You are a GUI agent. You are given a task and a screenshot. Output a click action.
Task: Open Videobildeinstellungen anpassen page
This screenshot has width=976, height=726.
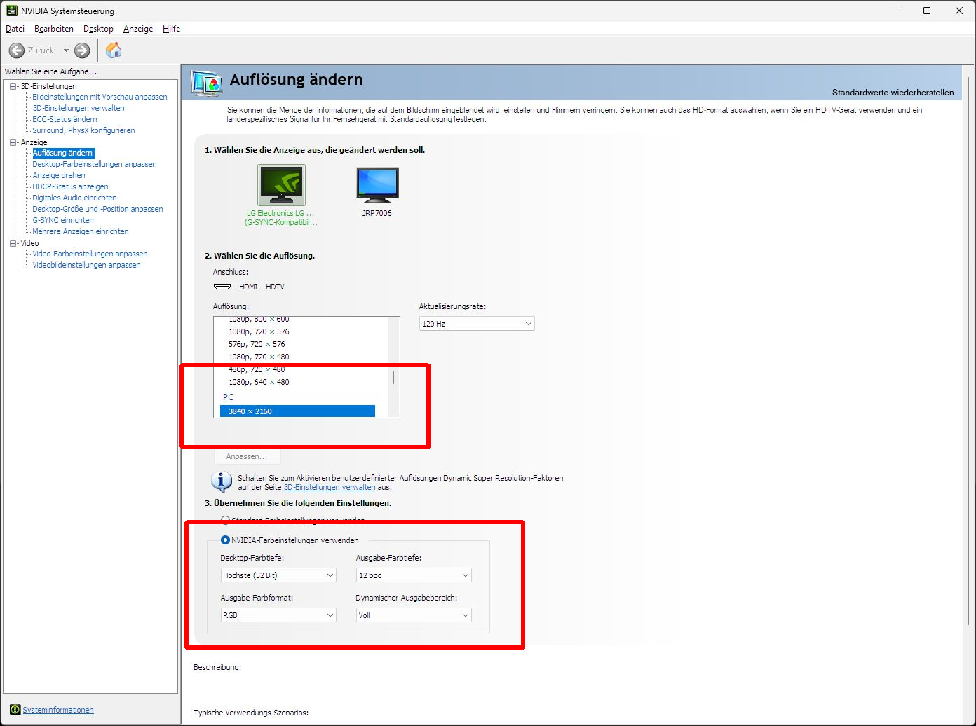click(x=86, y=265)
